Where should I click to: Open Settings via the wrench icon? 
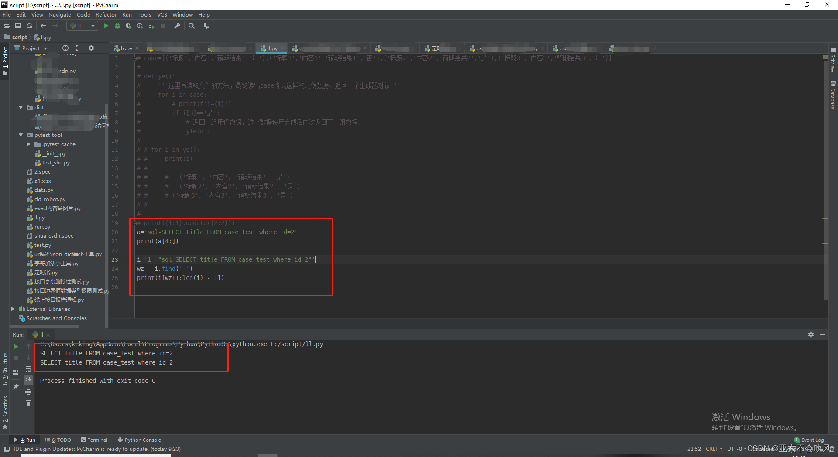[x=177, y=26]
